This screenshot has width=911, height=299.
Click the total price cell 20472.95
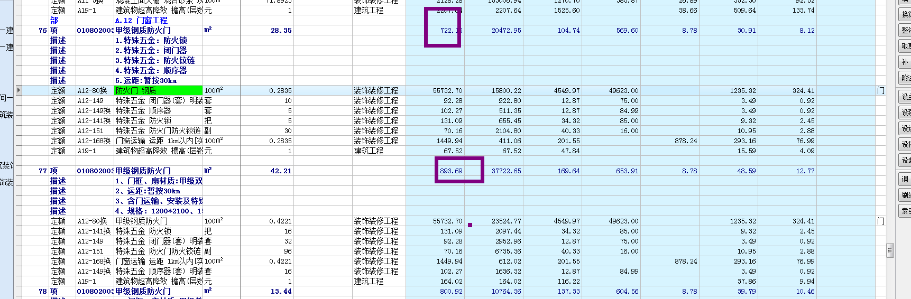click(506, 30)
